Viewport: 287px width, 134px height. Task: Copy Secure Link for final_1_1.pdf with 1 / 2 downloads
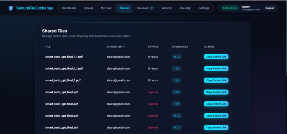coord(216,69)
